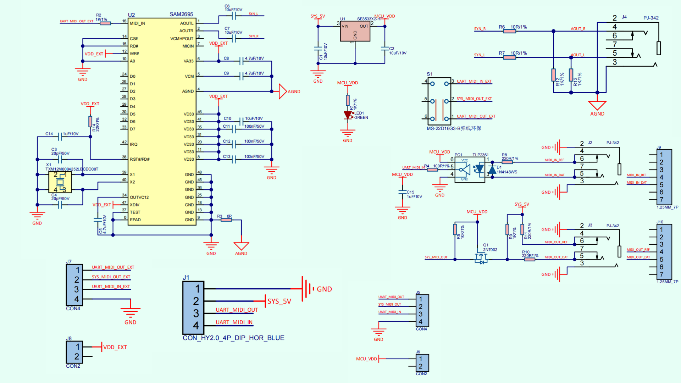Click the J4 PJ-342 jack label
The height and width of the screenshot is (383, 681).
coord(651,18)
